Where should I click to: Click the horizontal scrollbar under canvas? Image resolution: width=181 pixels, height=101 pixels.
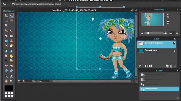[x=92, y=81]
